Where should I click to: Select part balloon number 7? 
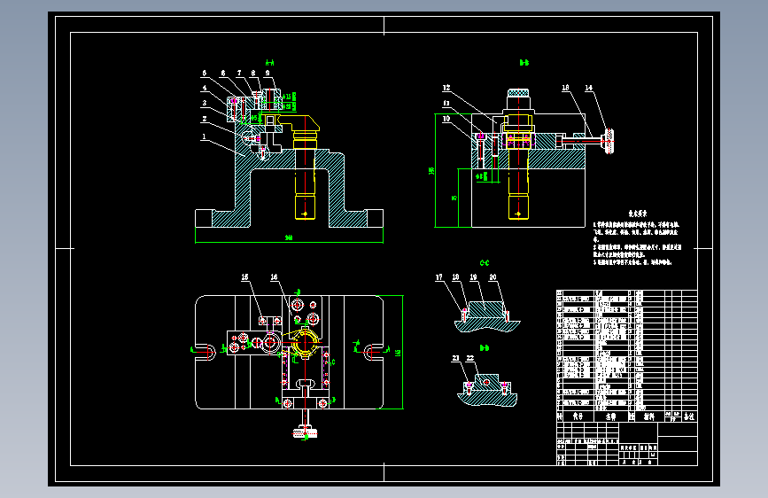[x=239, y=73]
